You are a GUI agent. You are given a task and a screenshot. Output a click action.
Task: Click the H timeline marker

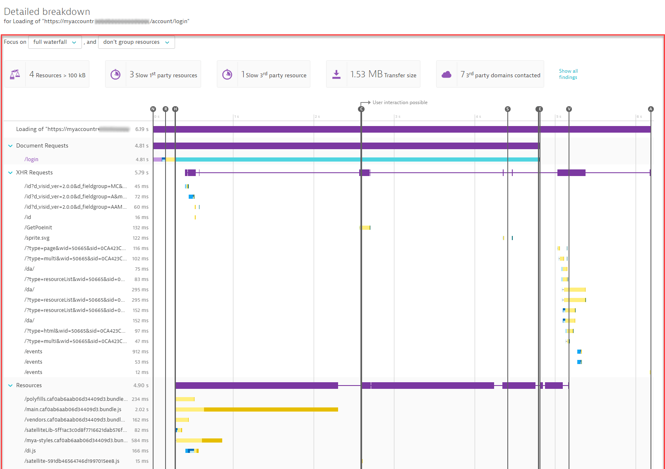pos(175,109)
